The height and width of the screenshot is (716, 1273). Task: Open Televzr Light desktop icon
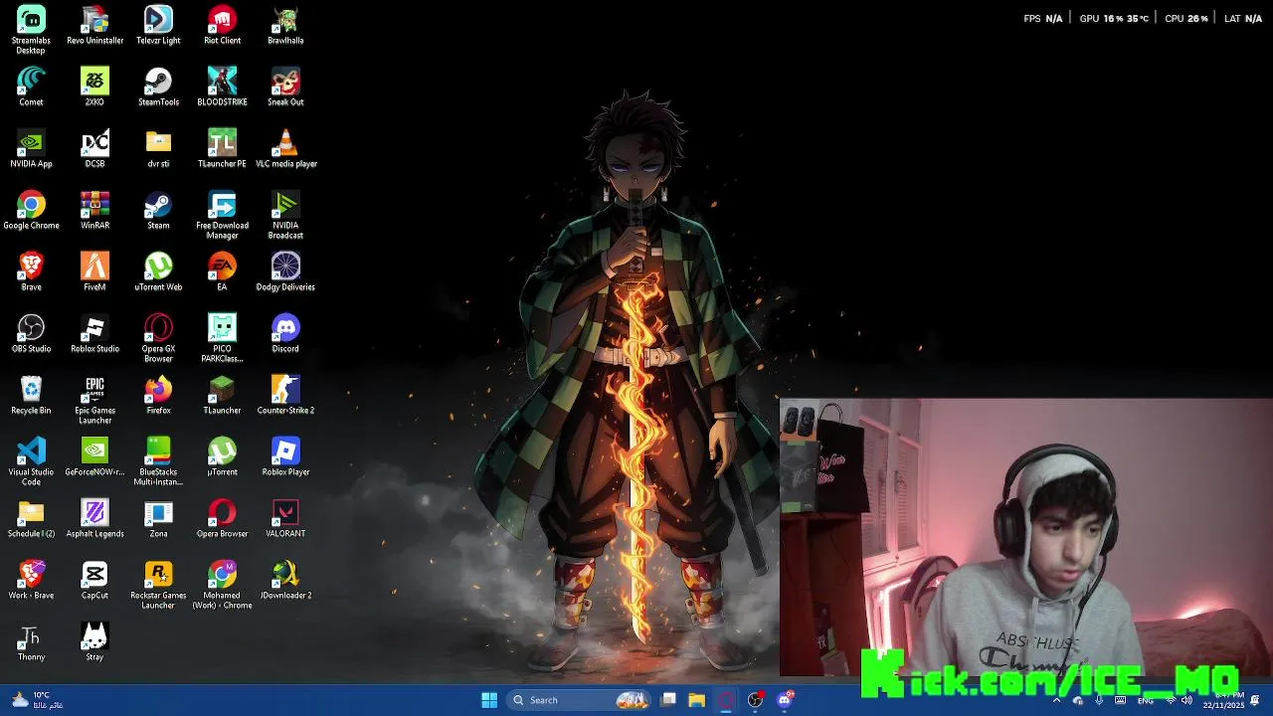[x=158, y=26]
